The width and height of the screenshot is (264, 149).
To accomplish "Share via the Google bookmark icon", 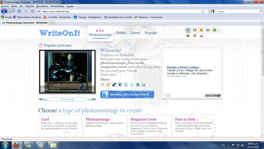I will coord(126,85).
